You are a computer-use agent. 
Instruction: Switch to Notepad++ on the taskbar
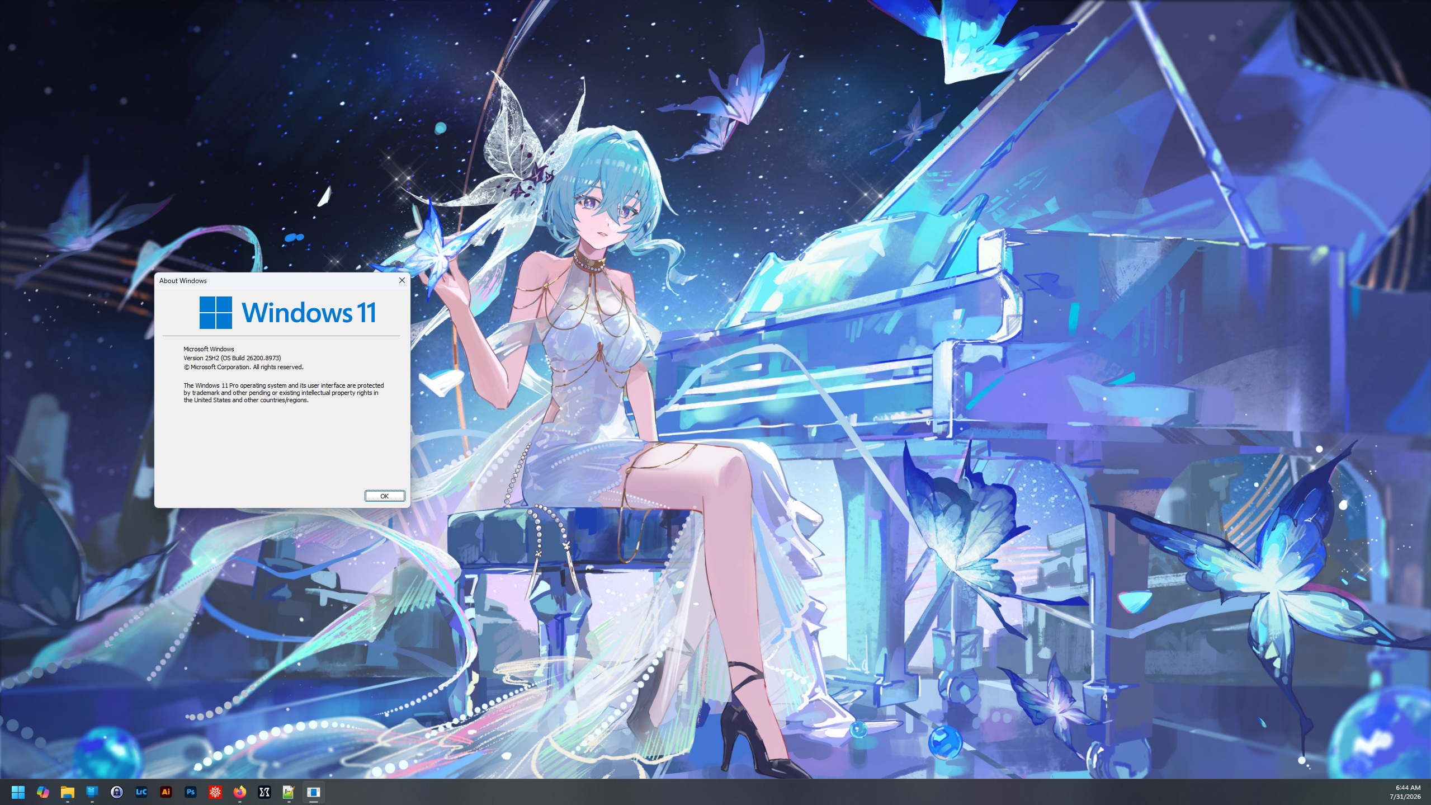[x=289, y=792]
